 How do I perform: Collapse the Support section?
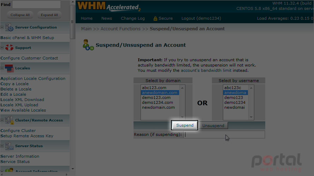click(x=2, y=48)
